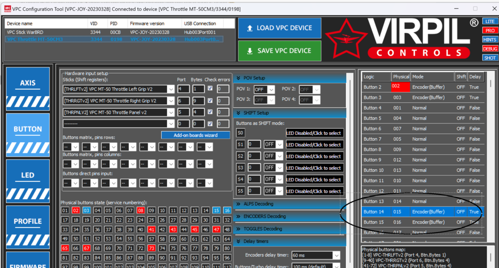Viewport: 499px width, 268px height.
Task: Click physical button 15 indicator
Action: [216, 211]
